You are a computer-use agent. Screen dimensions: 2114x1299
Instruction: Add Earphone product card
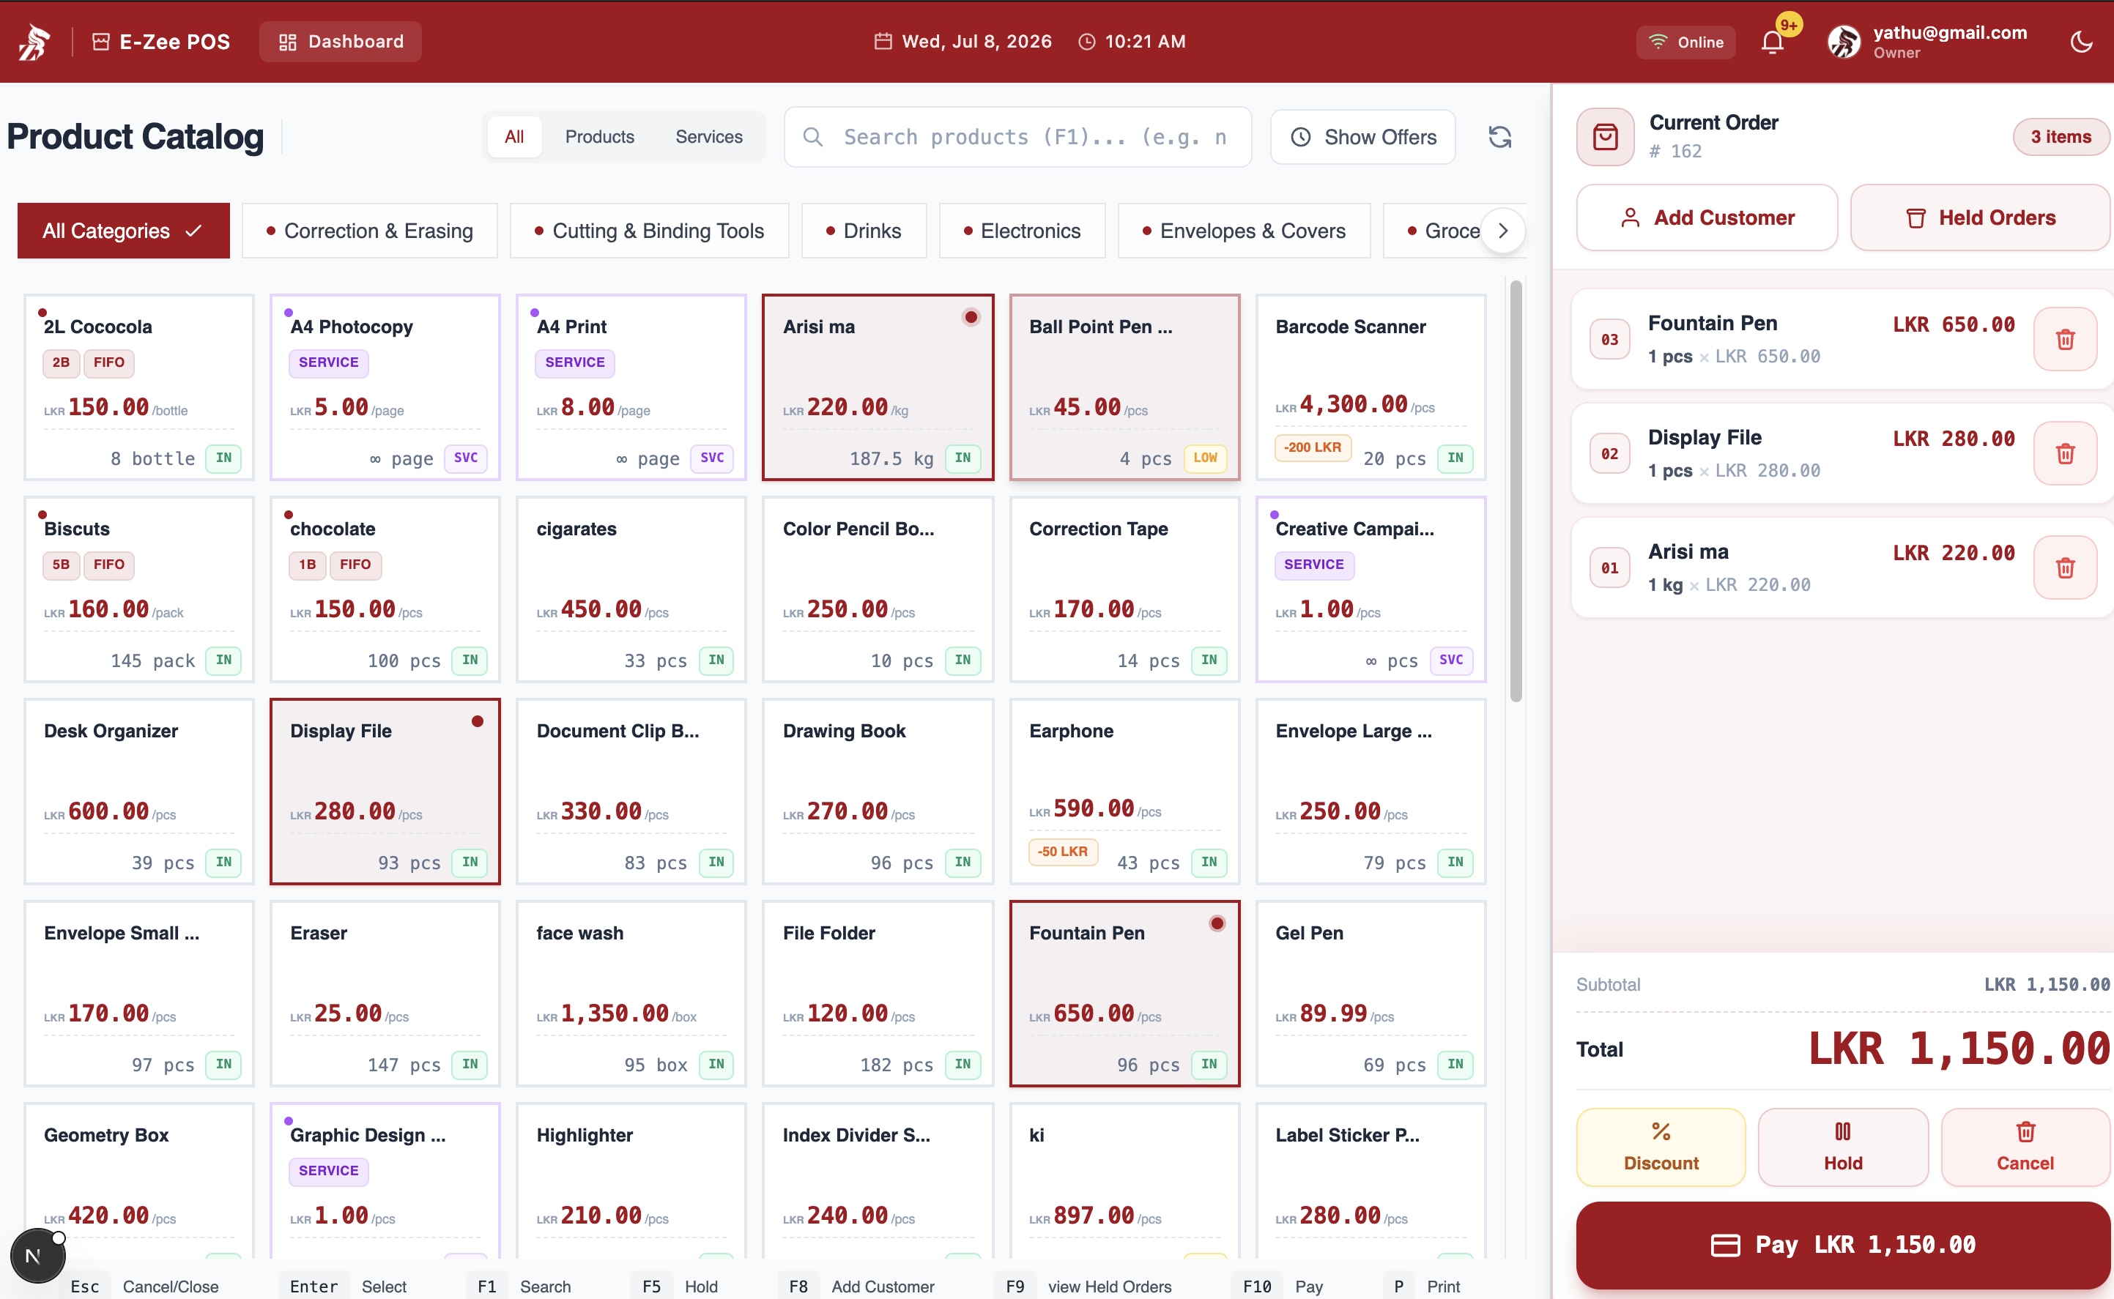[x=1124, y=792]
